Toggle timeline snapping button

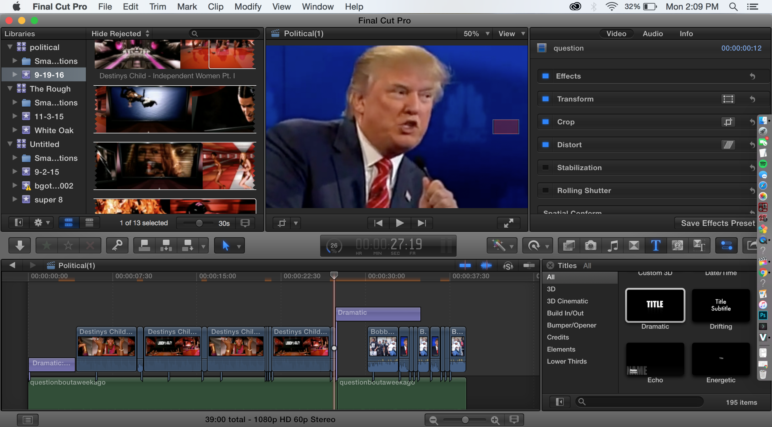click(529, 265)
